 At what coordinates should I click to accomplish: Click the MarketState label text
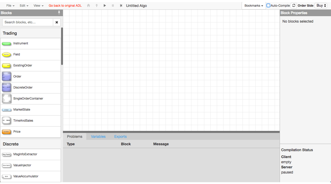point(22,110)
